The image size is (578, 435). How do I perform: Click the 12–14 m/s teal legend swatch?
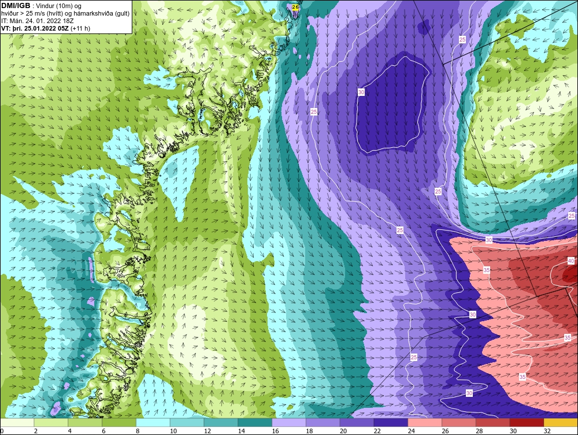pos(221,422)
